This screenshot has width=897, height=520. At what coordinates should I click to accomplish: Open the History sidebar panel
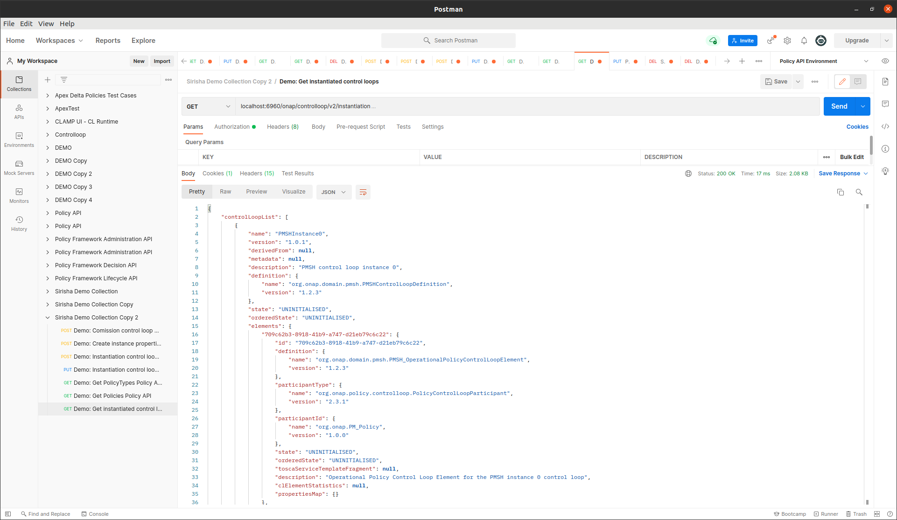click(19, 224)
